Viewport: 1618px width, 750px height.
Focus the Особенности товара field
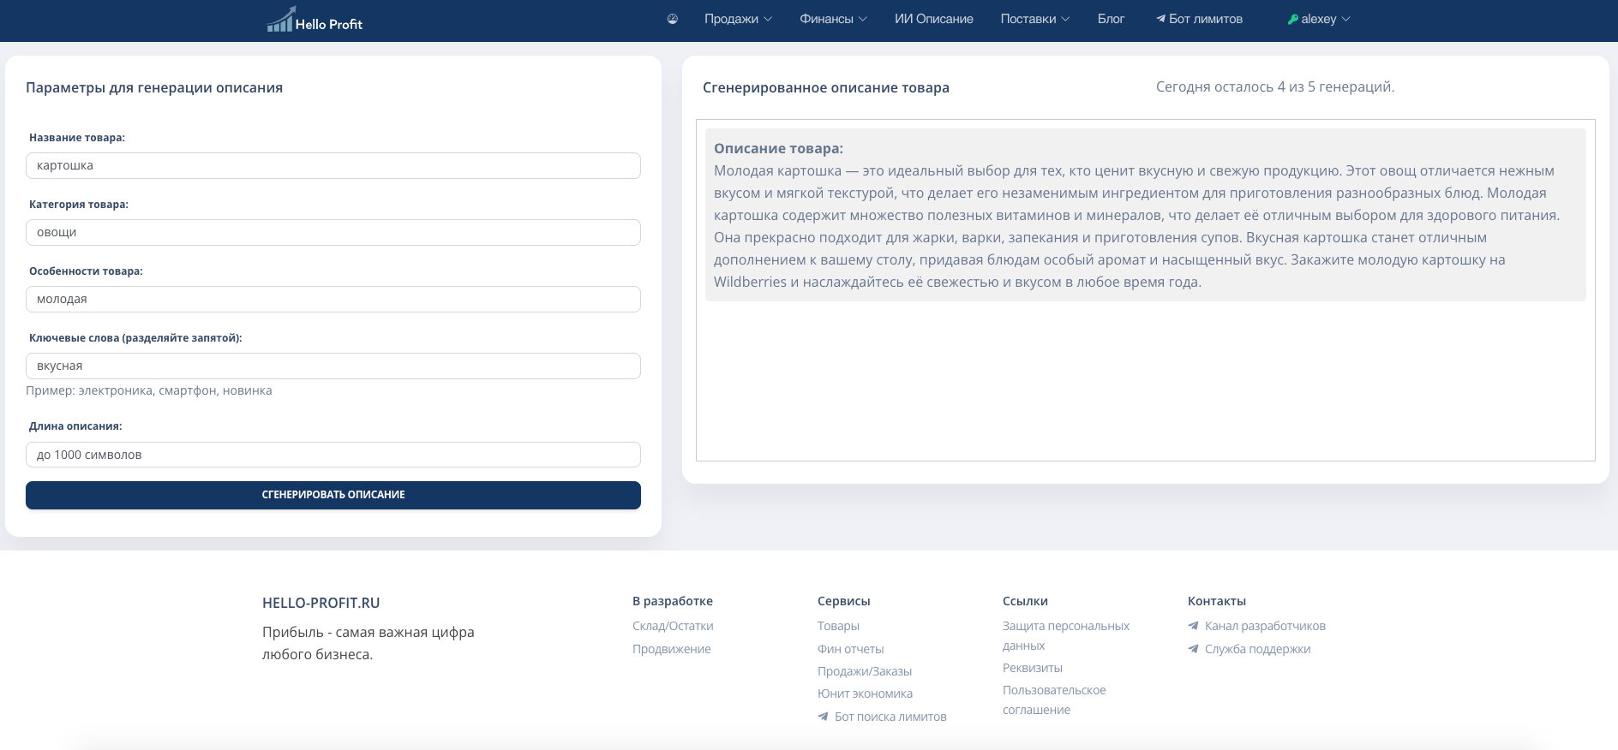(333, 299)
